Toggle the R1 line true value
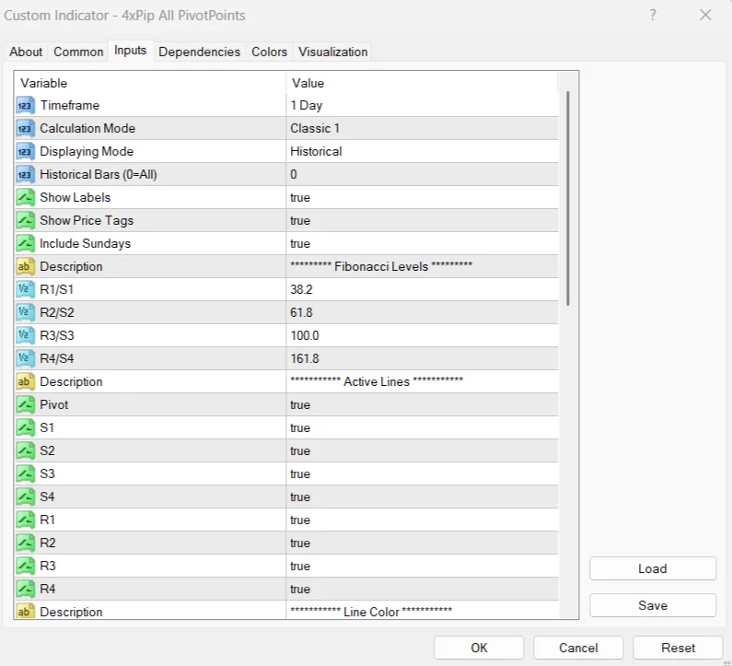 click(x=422, y=520)
